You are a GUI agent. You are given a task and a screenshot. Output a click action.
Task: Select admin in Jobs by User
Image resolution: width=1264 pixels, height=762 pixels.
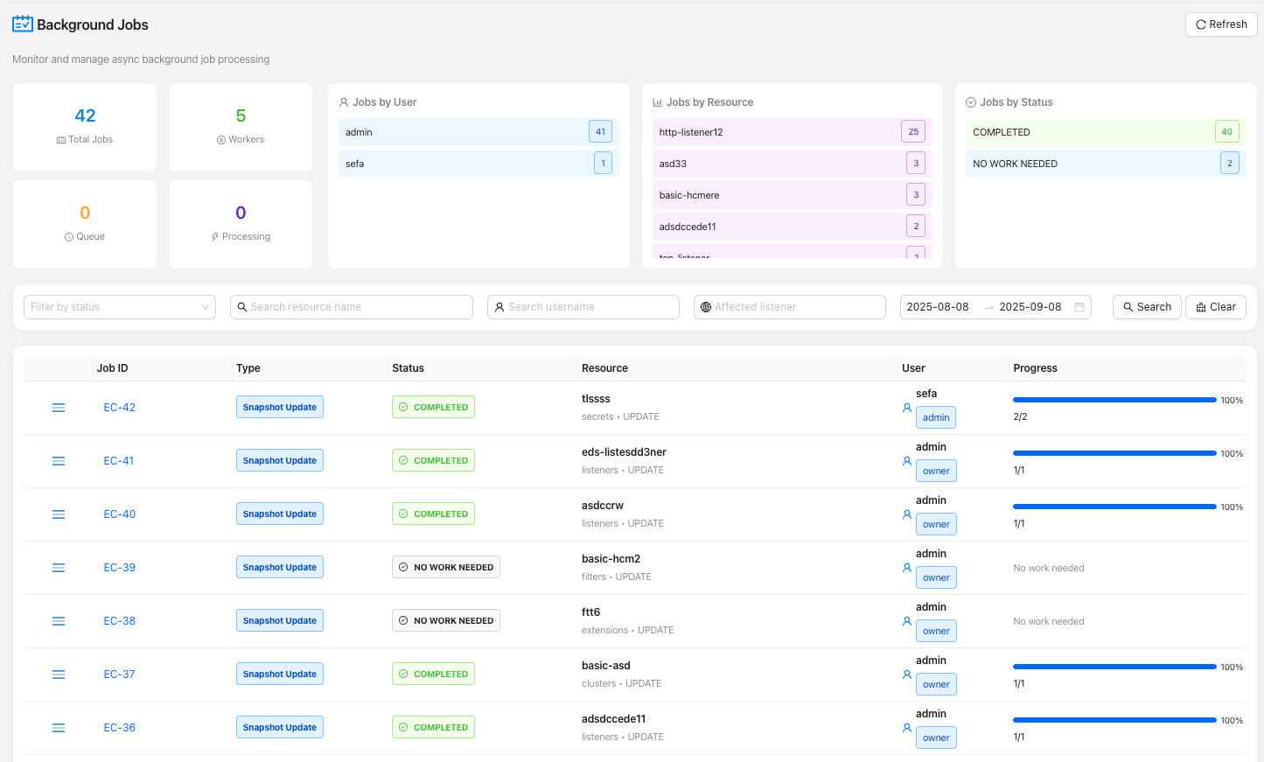tap(478, 132)
